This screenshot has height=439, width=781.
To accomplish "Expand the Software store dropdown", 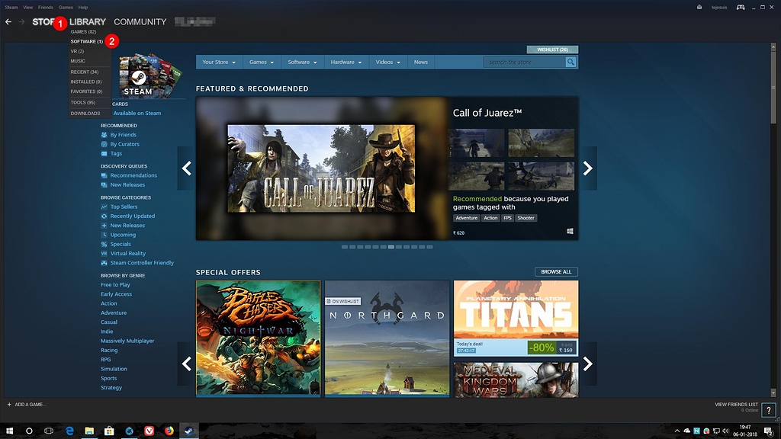I will pyautogui.click(x=302, y=62).
